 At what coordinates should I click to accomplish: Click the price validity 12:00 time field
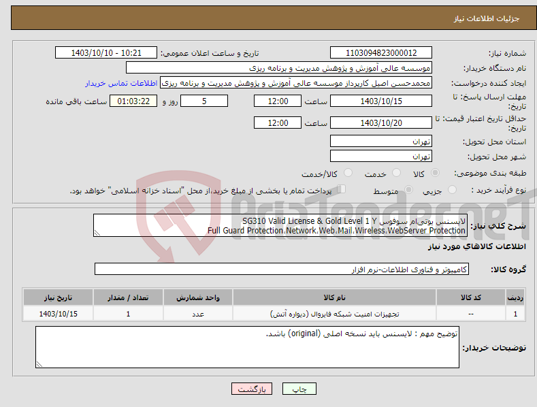click(278, 123)
